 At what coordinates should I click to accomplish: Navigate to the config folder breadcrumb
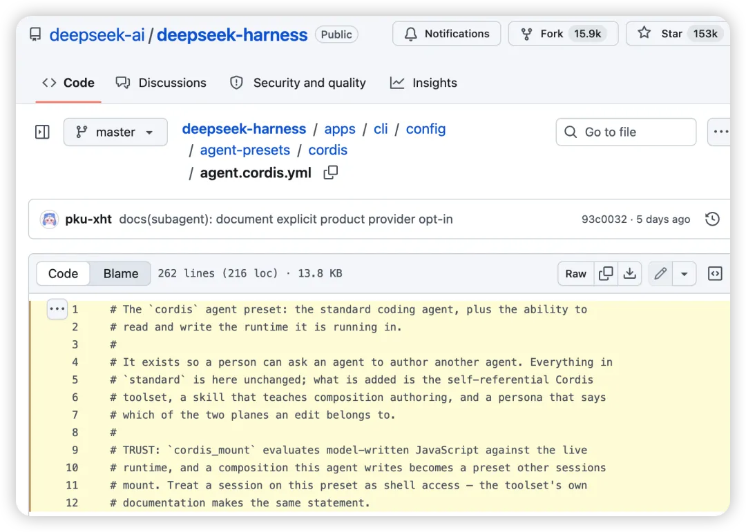coord(425,129)
